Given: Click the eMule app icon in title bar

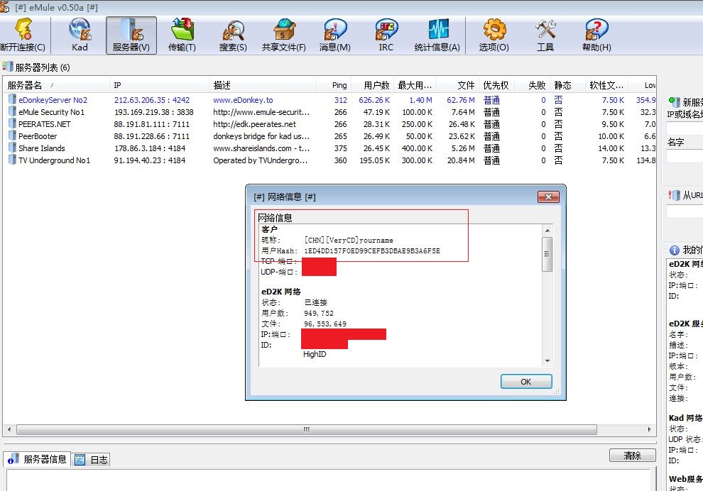Looking at the screenshot, I should [x=5, y=7].
